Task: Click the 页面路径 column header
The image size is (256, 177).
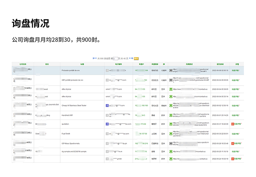Action: [x=189, y=64]
